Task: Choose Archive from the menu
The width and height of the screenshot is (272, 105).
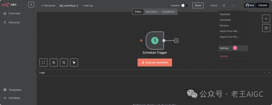Action: [233, 56]
